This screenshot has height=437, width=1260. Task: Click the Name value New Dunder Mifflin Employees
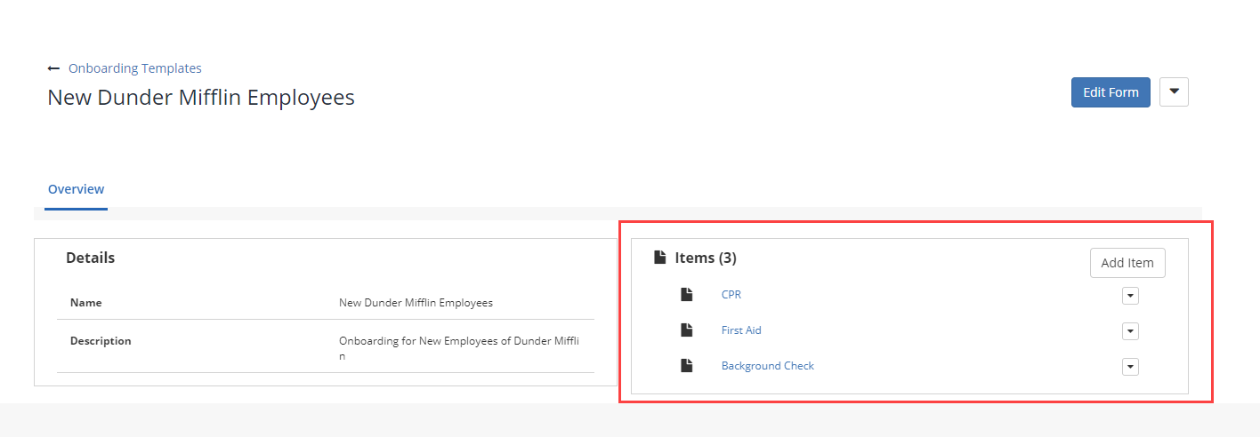tap(416, 303)
